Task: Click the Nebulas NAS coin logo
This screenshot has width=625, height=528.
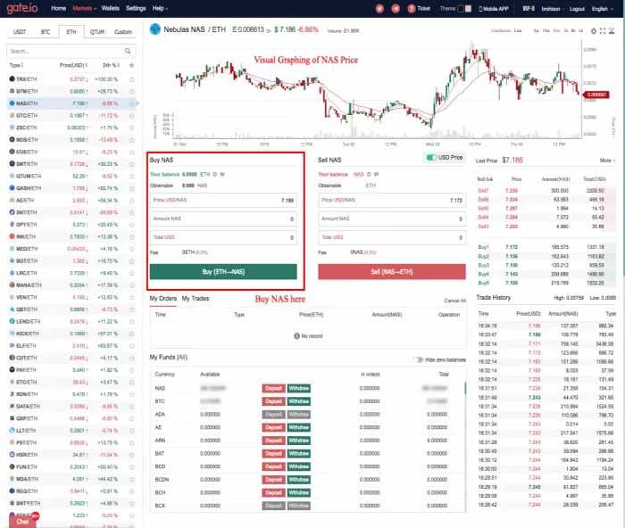Action: (155, 29)
